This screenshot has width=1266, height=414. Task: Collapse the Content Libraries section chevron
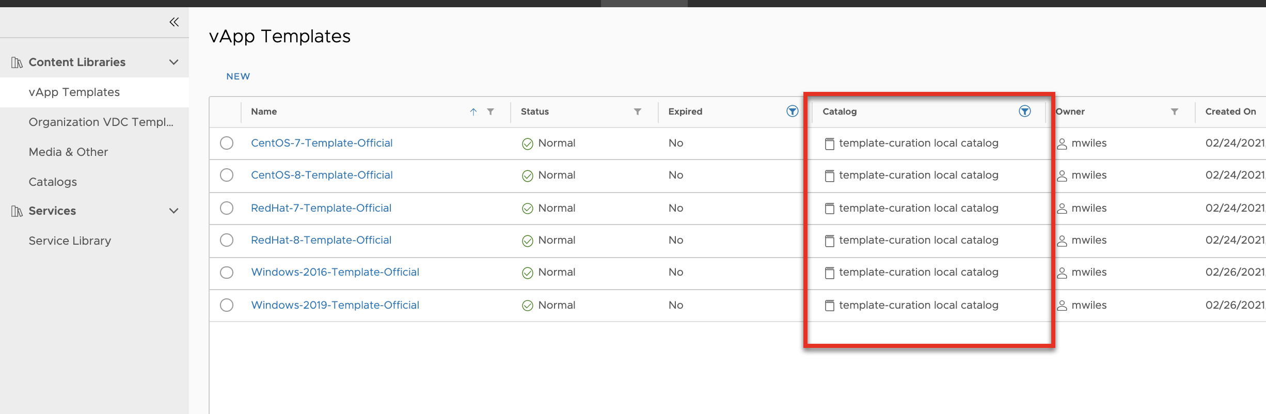[x=174, y=62]
